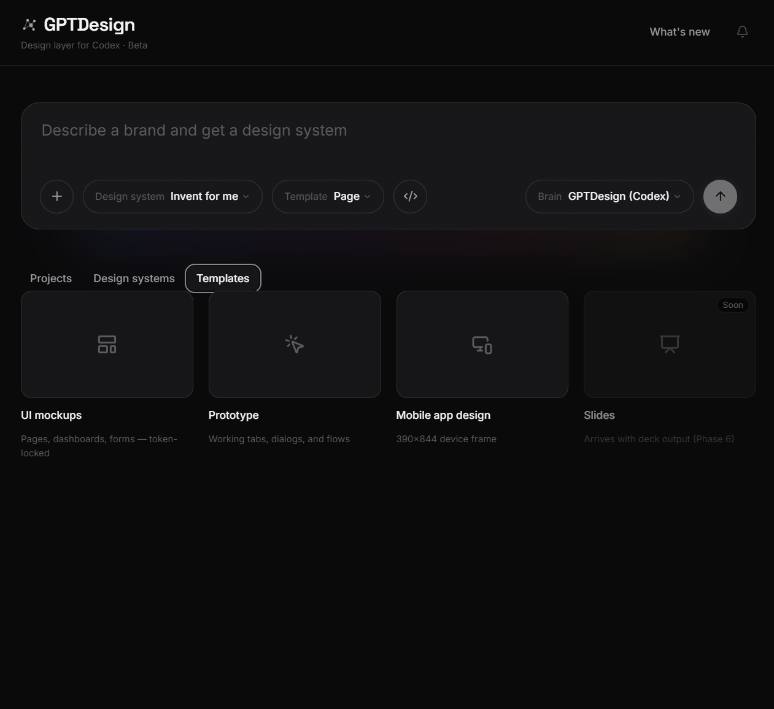Viewport: 774px width, 709px height.
Task: Open the notifications bell
Action: [x=742, y=31]
